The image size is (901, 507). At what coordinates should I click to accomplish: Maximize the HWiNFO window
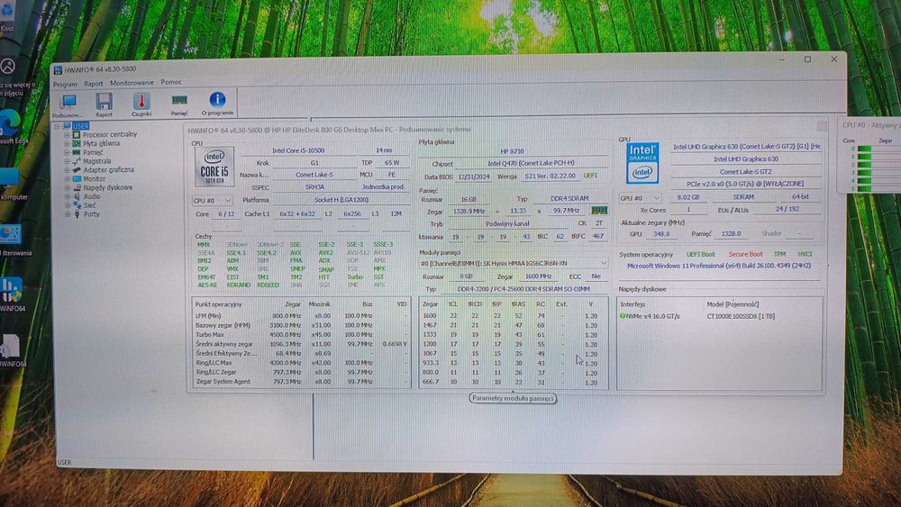tap(807, 59)
